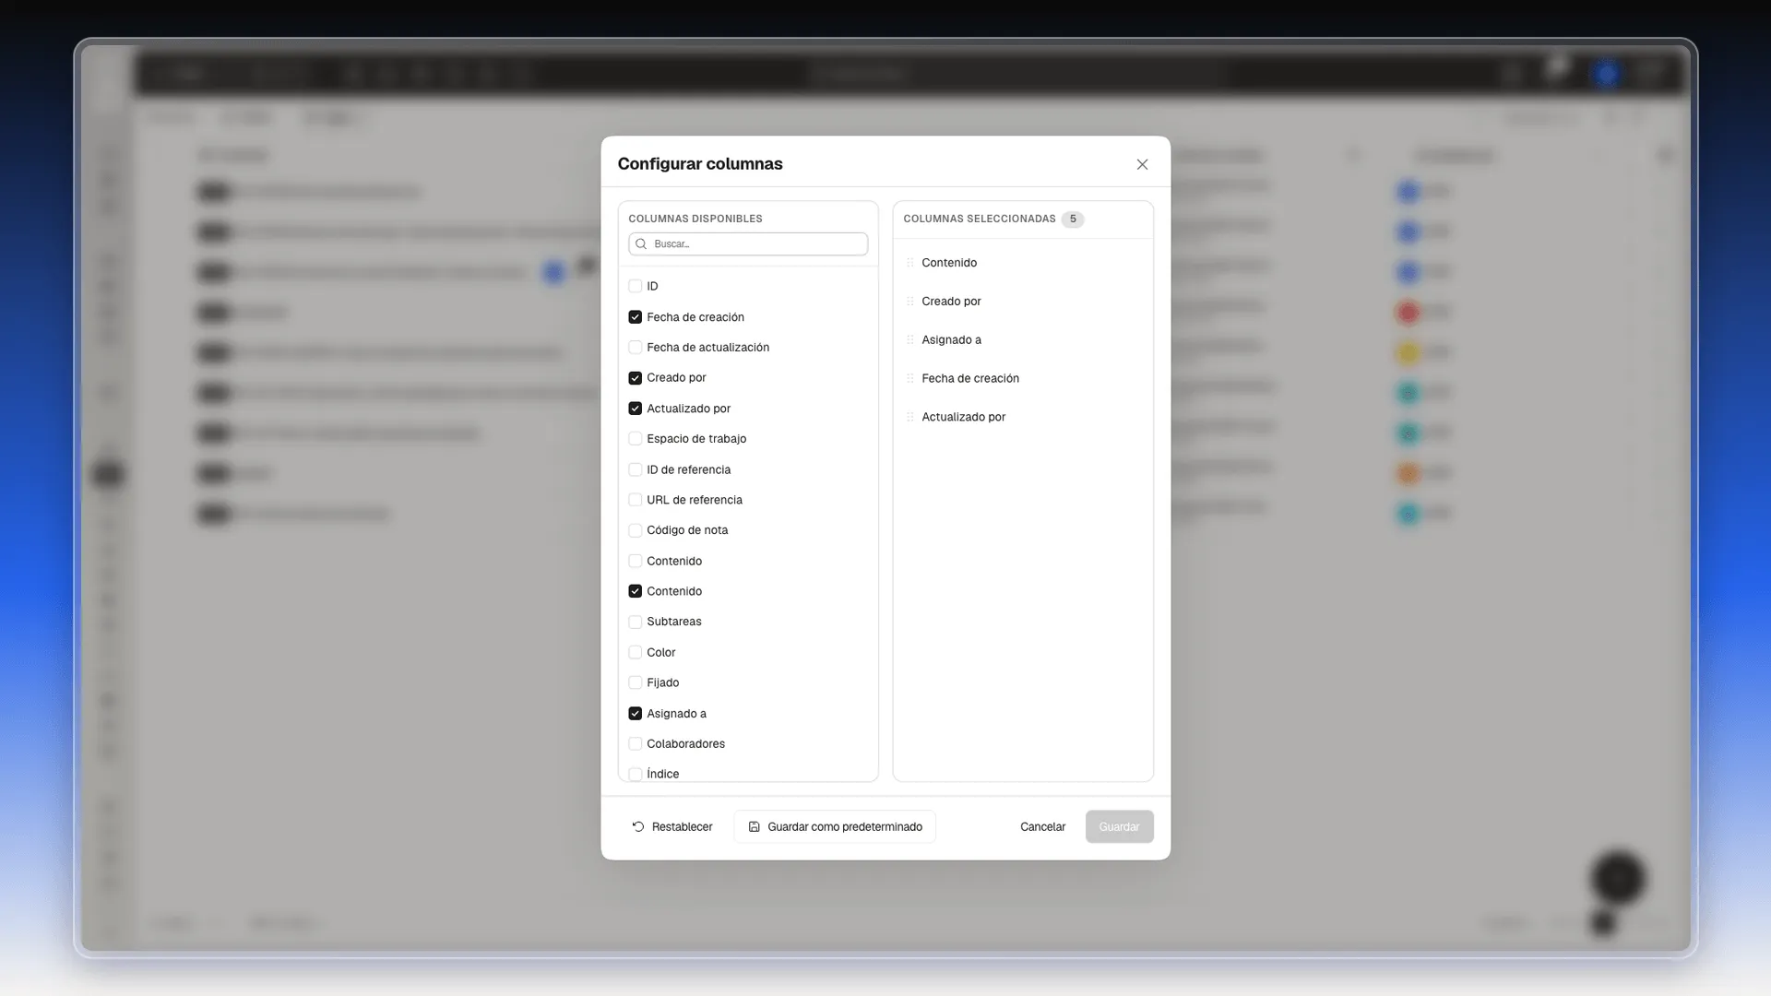Click the Guardar button

[x=1119, y=827]
